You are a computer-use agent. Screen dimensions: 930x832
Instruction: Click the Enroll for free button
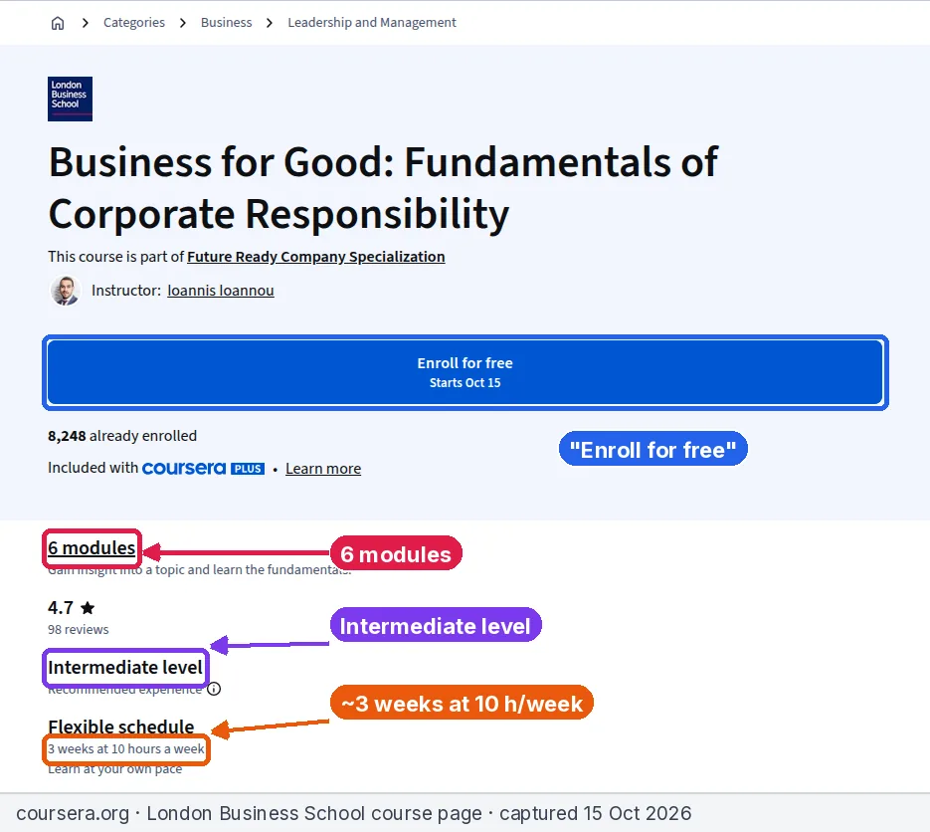465,372
